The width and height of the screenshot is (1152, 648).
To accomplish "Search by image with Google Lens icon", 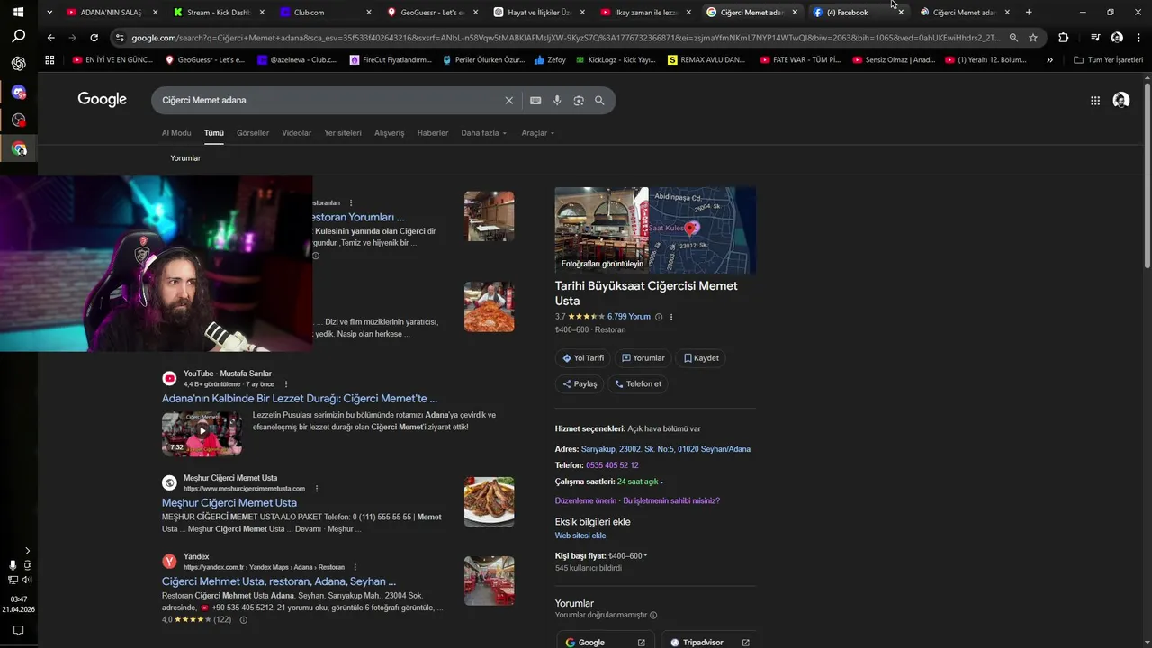I will [x=579, y=101].
